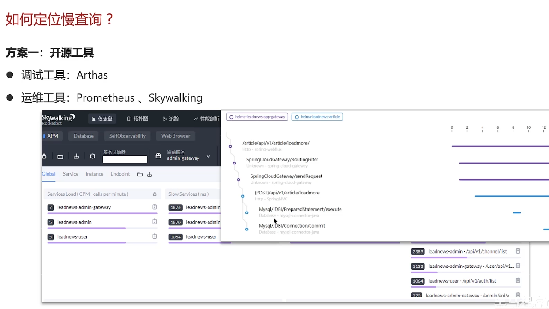Click the lock icon in dashboard toolbar
The height and width of the screenshot is (309, 549).
[44, 156]
